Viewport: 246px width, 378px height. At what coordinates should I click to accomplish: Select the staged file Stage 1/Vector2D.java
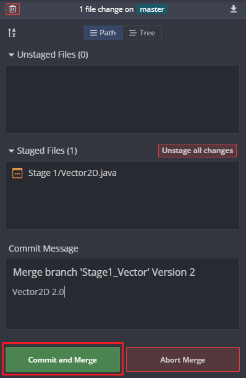(122, 173)
